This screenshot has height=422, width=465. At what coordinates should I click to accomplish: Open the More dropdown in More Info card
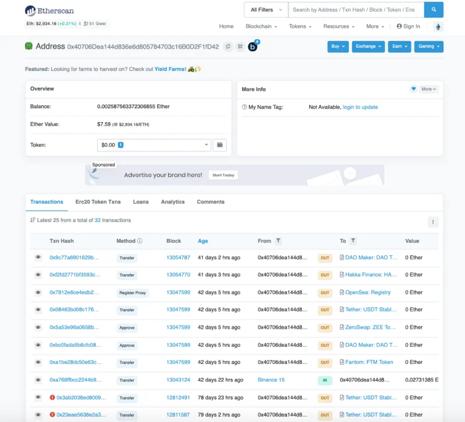(428, 89)
